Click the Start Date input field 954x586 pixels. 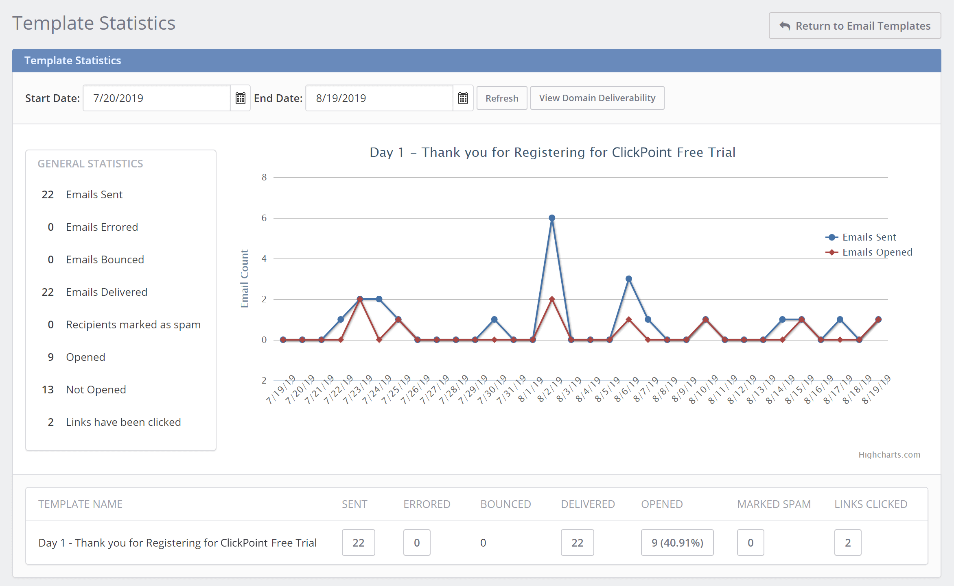[x=157, y=98]
